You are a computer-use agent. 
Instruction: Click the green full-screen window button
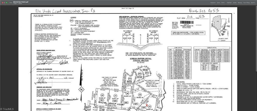tap(7, 3)
